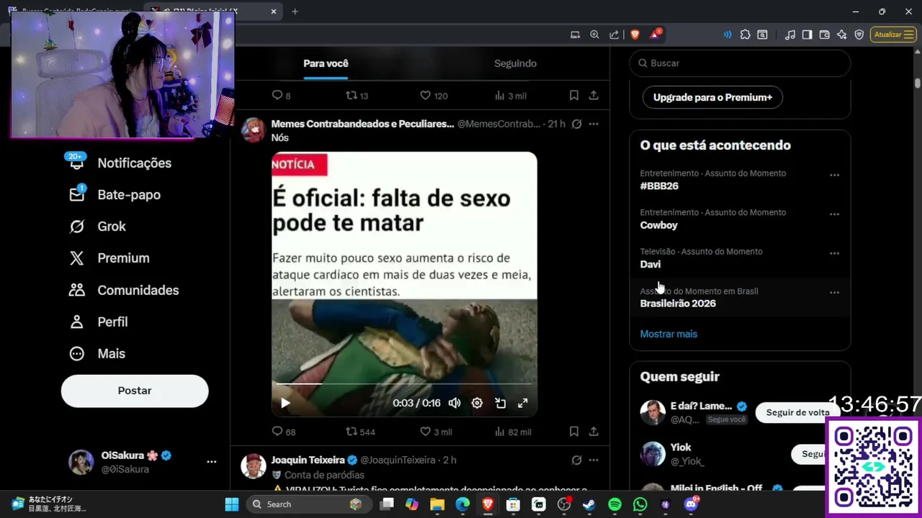Screen dimensions: 922x518
Task: Open the Premium sidebar item
Action: point(109,258)
